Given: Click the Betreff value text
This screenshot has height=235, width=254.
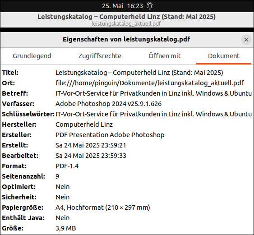Looking at the screenshot, I should (x=153, y=93).
